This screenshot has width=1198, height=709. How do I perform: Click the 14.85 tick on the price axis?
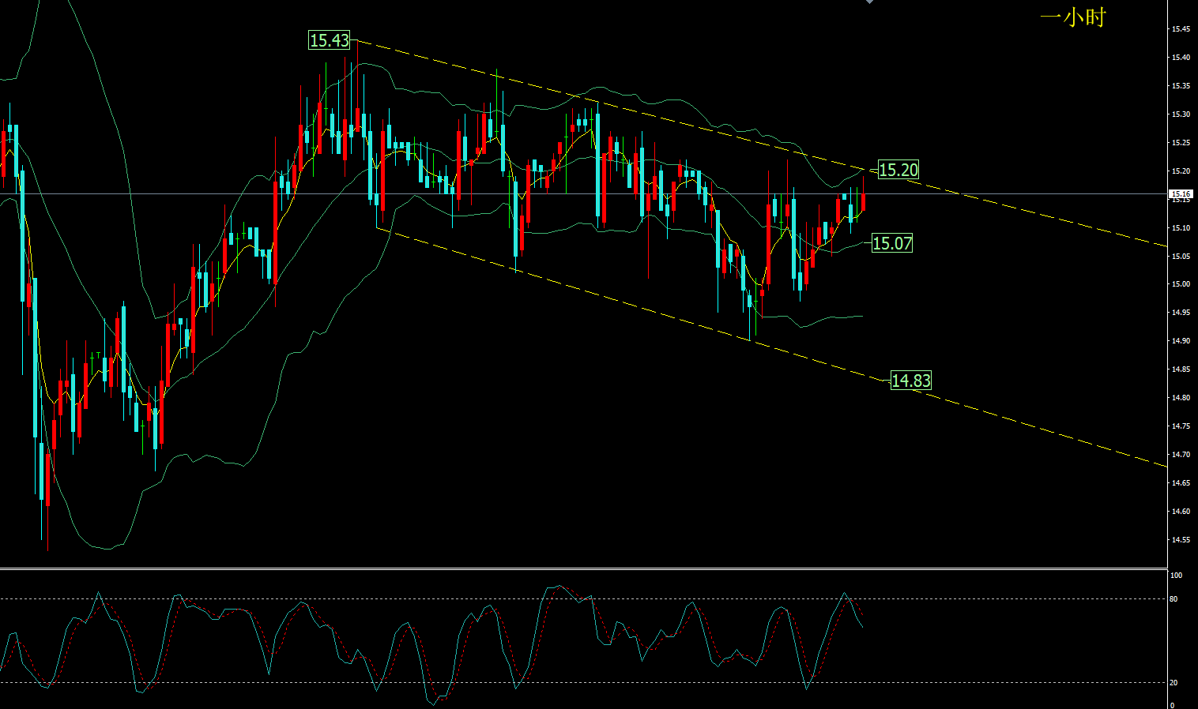click(1181, 370)
